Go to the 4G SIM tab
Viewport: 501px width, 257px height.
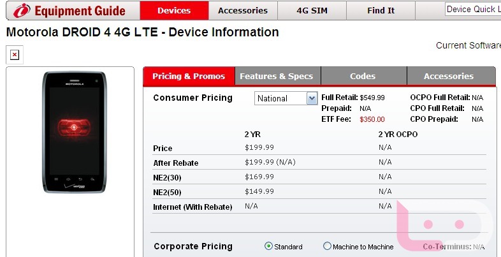pos(312,10)
